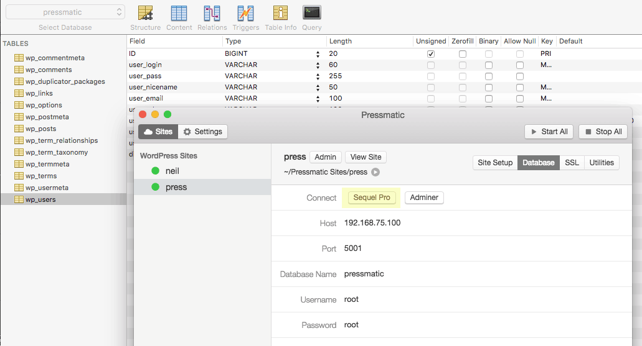
Task: Click the wp_options table icon
Action: pyautogui.click(x=19, y=105)
